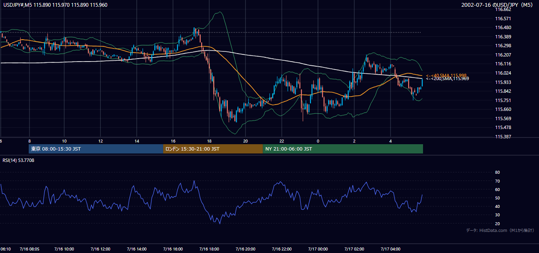Screen dimensions: 539x253
Task: Click the 116.207 price axis value
Action: (x=503, y=55)
